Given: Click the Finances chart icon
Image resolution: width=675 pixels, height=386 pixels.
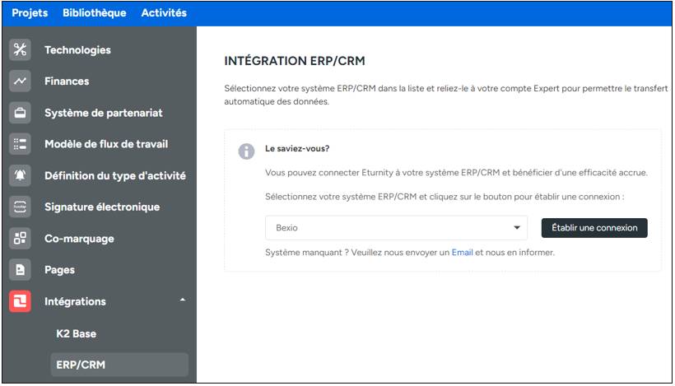Looking at the screenshot, I should coord(21,81).
